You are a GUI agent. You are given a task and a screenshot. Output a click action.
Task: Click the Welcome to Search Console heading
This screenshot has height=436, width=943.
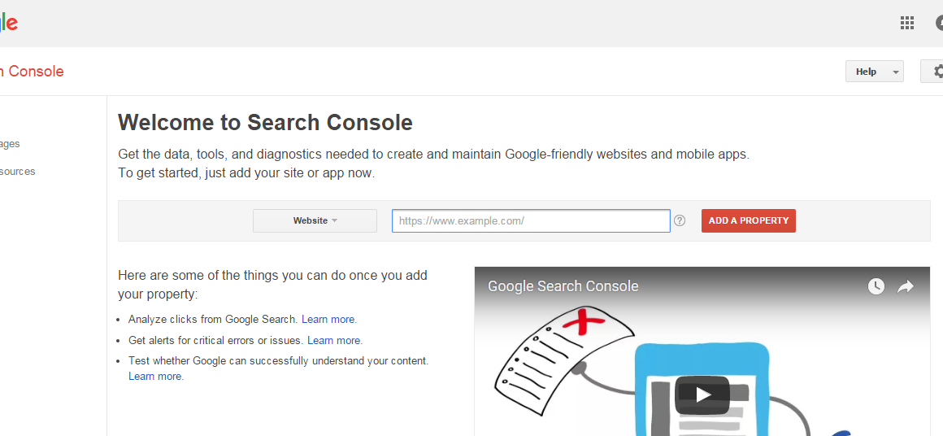coord(265,123)
